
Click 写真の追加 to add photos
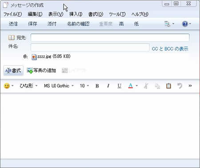[41, 70]
